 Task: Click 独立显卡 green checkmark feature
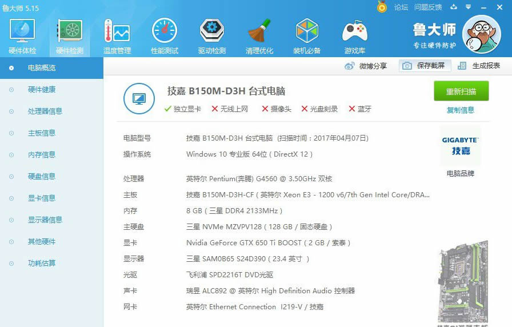tap(183, 109)
